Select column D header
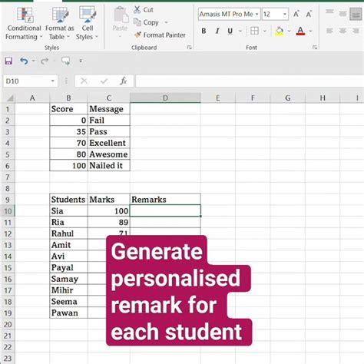 165,98
